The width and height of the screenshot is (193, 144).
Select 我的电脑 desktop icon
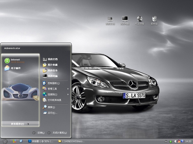point(125,21)
